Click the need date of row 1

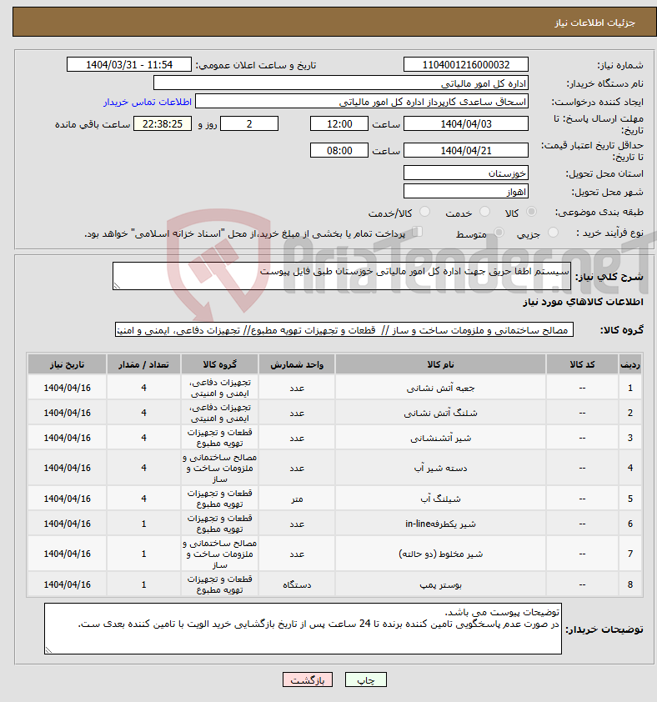coord(67,388)
